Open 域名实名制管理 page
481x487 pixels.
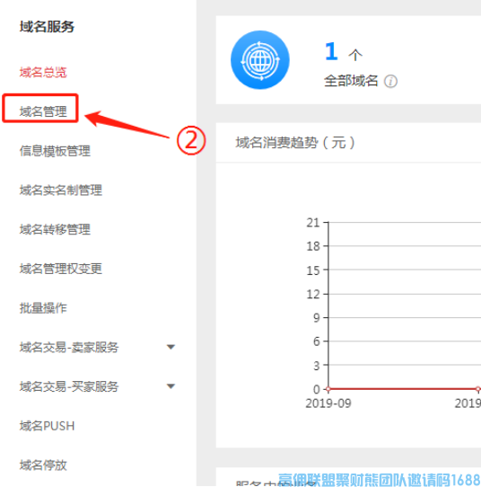tap(61, 190)
